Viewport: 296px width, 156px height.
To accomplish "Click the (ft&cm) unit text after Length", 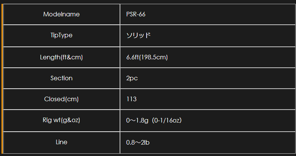I will click(x=72, y=57).
